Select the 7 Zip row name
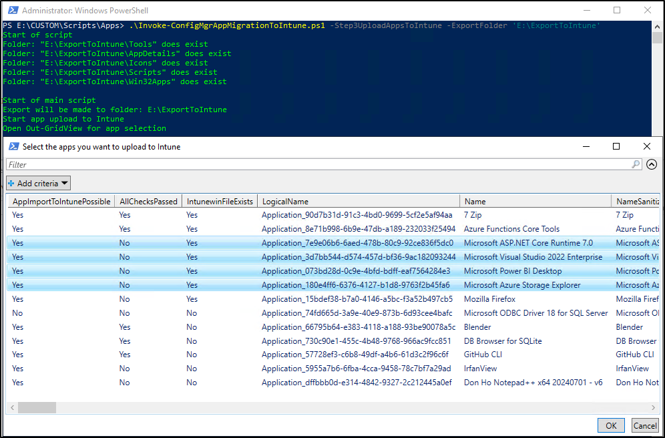 472,215
